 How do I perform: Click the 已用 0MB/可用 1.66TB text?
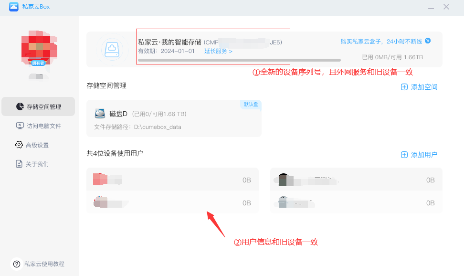click(392, 57)
